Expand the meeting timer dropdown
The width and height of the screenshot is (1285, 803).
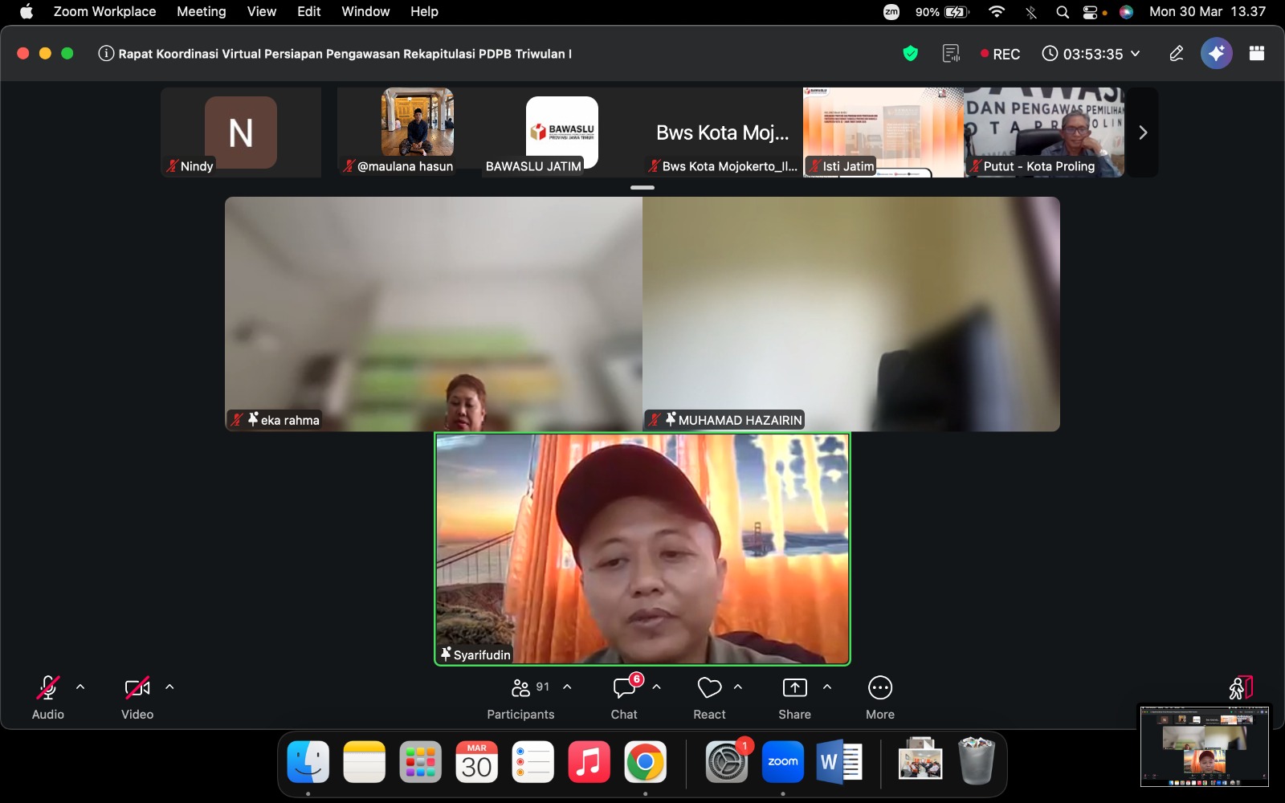1136,54
